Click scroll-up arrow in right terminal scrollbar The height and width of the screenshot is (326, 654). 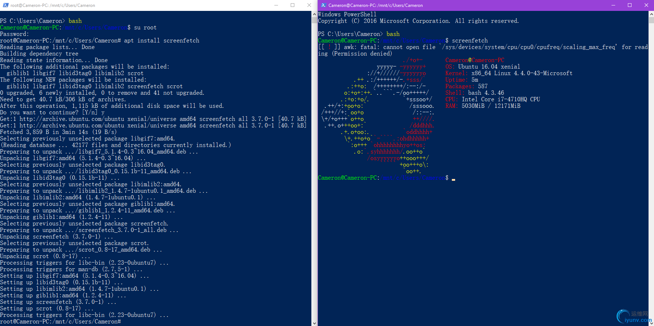pyautogui.click(x=651, y=14)
